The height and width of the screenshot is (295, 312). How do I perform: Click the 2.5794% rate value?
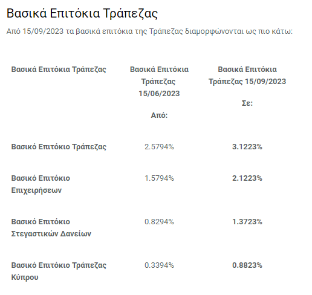click(159, 147)
